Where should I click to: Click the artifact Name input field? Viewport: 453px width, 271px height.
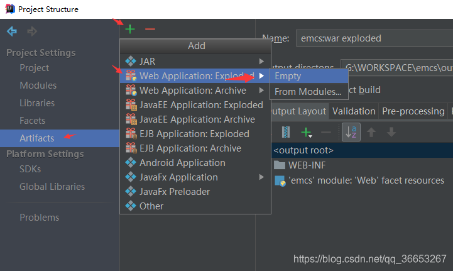click(374, 38)
